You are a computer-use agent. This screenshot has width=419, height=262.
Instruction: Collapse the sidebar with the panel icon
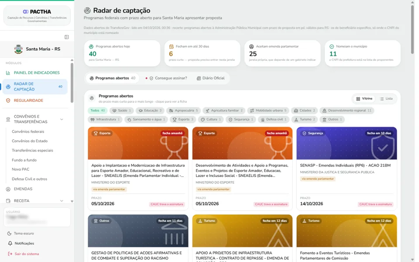pyautogui.click(x=66, y=37)
